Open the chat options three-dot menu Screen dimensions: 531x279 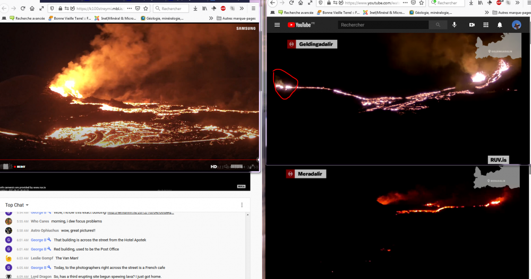242,205
